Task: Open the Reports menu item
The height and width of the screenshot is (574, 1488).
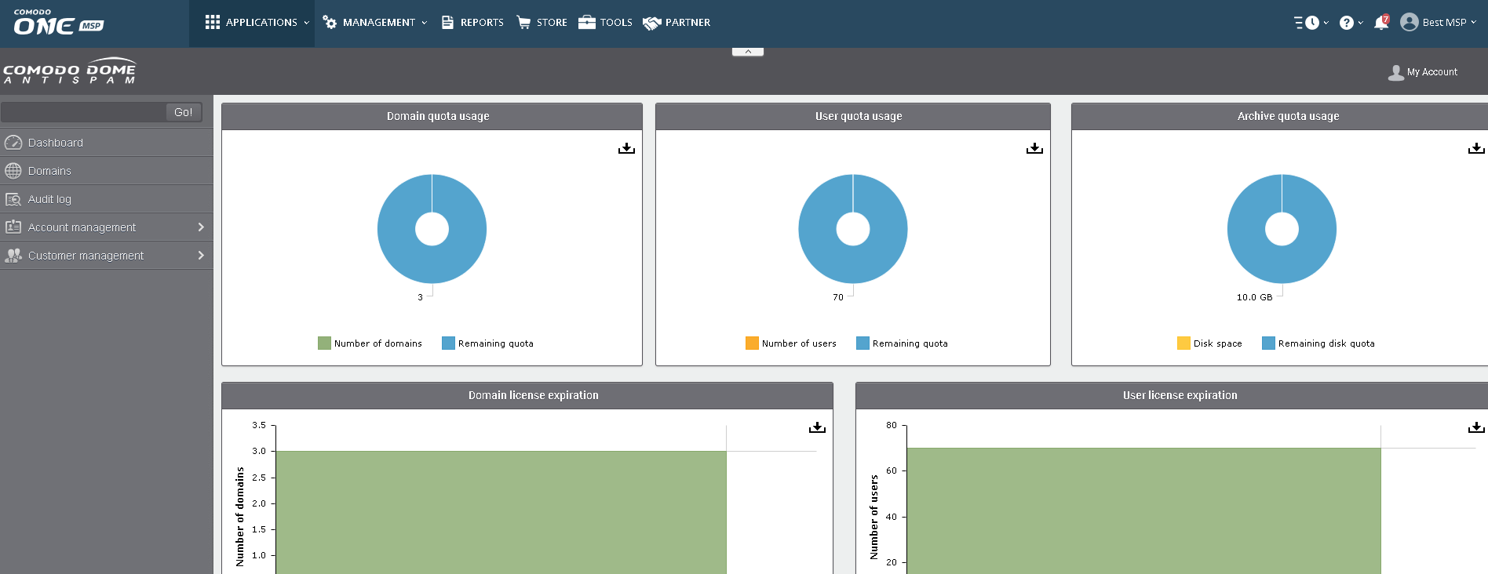Action: click(x=472, y=23)
